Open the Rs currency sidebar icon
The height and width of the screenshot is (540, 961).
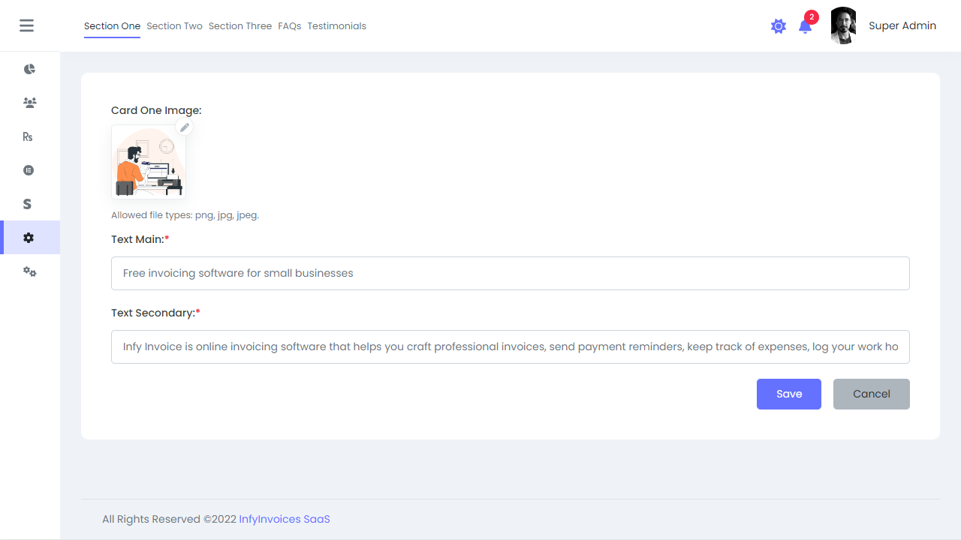tap(28, 136)
